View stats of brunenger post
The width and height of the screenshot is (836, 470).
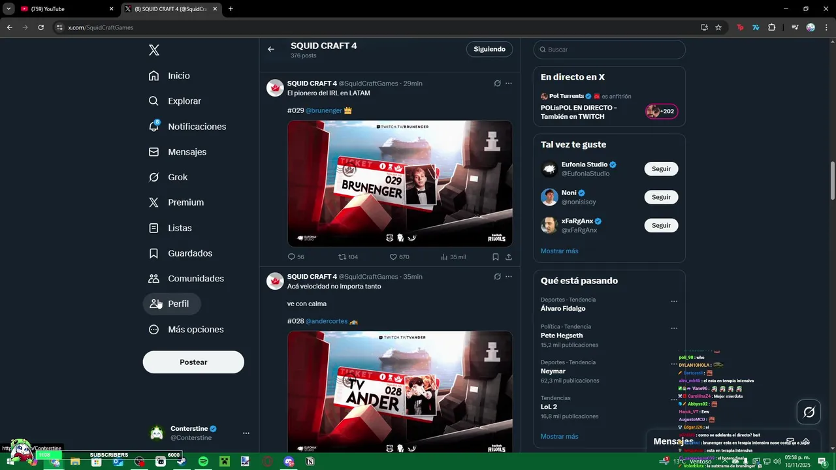[453, 257]
